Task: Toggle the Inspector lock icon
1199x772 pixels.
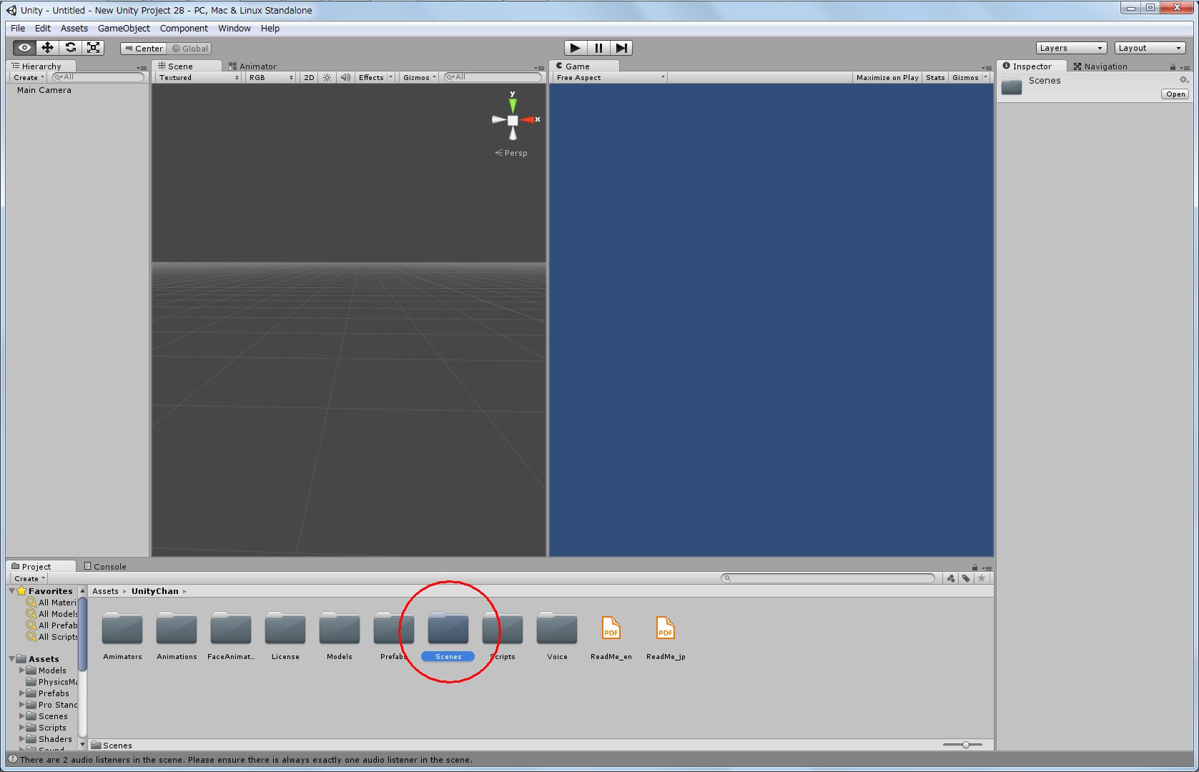Action: (x=1173, y=67)
